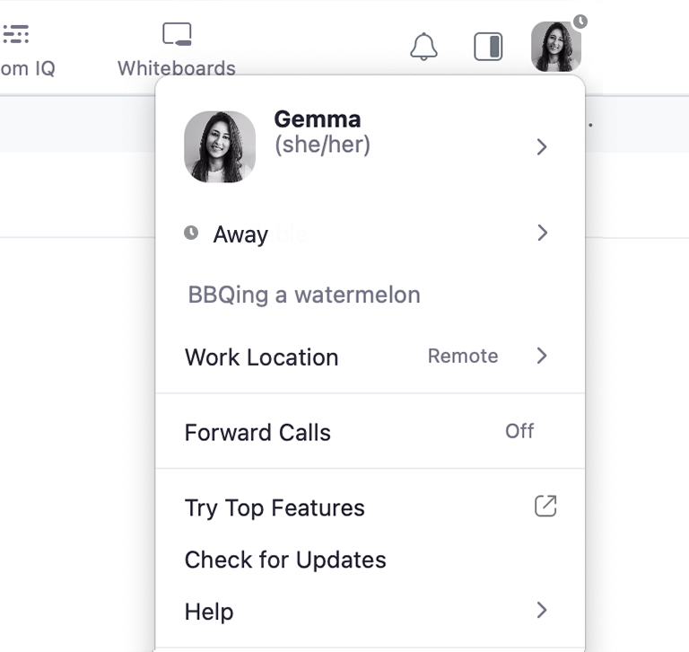
Task: Expand Work Location chevron
Action: tap(542, 356)
